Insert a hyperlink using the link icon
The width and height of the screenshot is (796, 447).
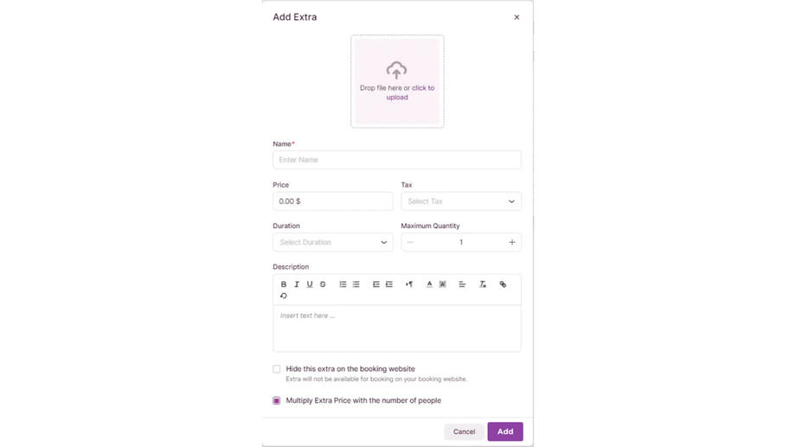pyautogui.click(x=503, y=284)
